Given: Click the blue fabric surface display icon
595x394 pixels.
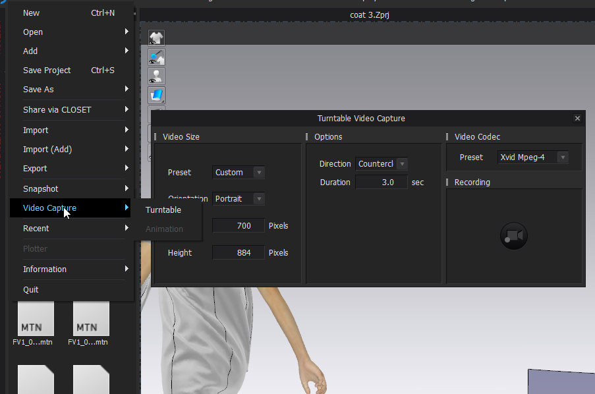Looking at the screenshot, I should tap(156, 96).
